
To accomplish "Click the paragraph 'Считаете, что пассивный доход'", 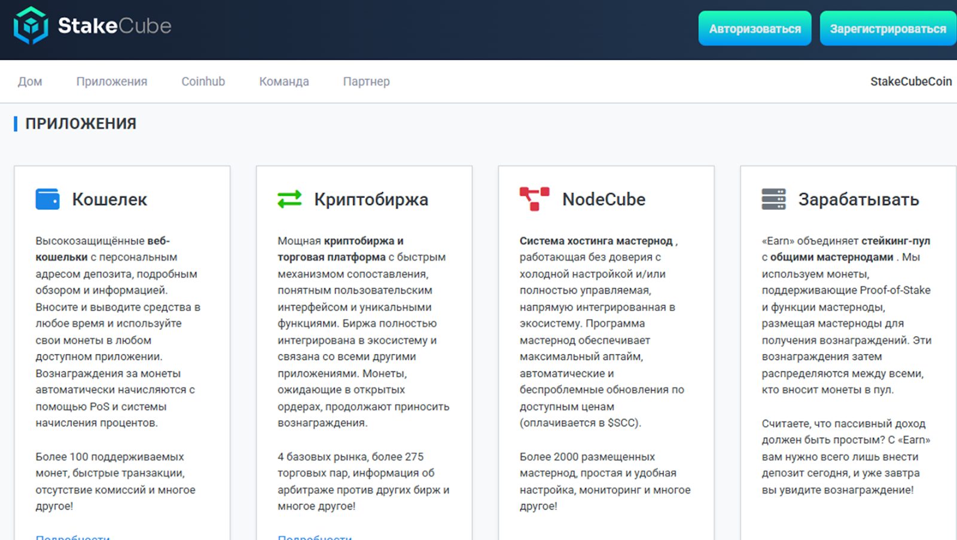I will click(846, 457).
